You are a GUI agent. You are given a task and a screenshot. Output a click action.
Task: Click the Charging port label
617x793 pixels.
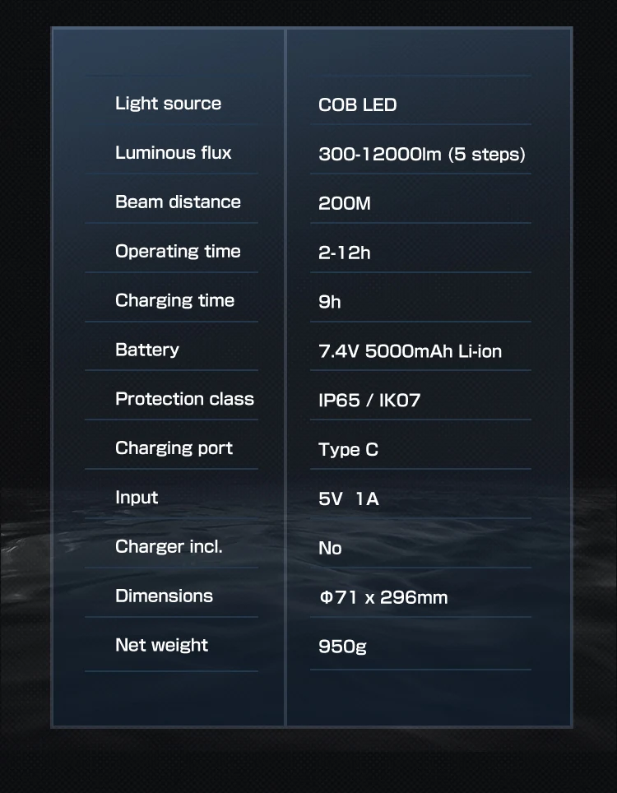pyautogui.click(x=174, y=448)
